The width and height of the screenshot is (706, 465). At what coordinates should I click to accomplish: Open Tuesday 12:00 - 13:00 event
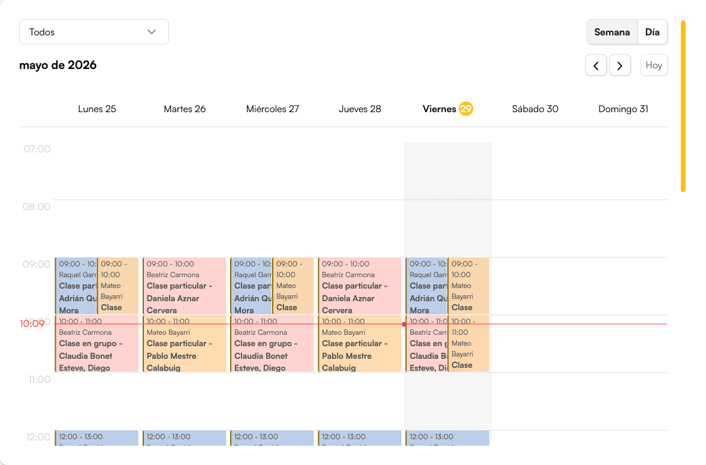185,438
